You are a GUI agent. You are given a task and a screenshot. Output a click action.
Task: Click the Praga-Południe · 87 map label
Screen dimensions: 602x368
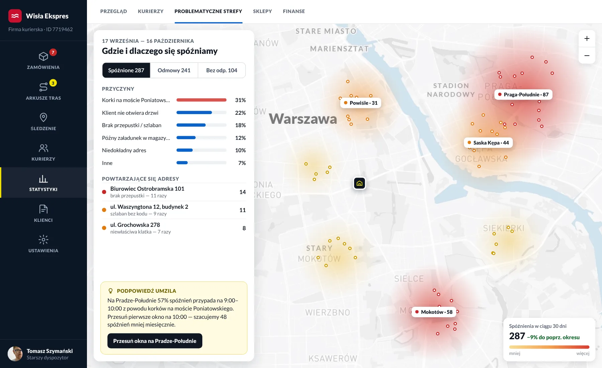tap(523, 95)
